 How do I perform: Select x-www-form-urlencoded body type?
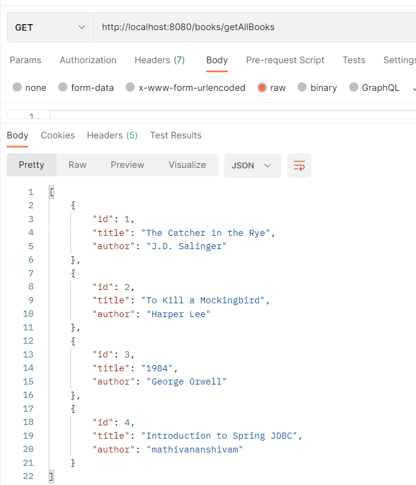pyautogui.click(x=130, y=87)
